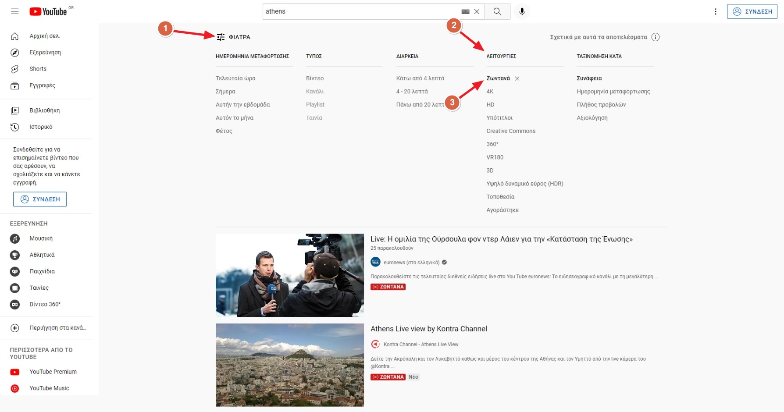The image size is (784, 412).
Task: Click ΣΥΝΔΕΣΗ button in top right
Action: pyautogui.click(x=752, y=11)
